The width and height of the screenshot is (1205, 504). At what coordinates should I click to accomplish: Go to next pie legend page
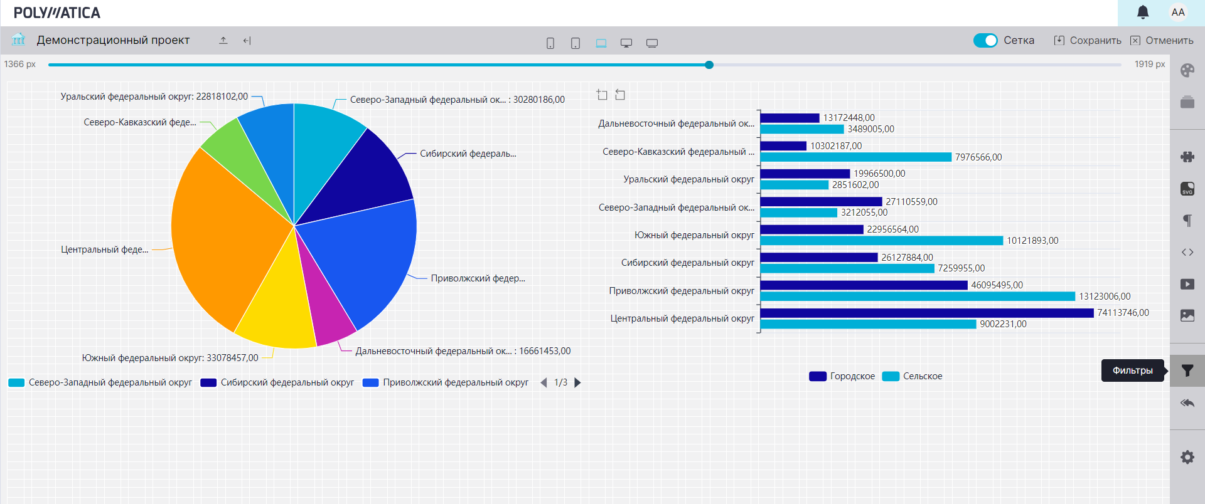tap(578, 382)
